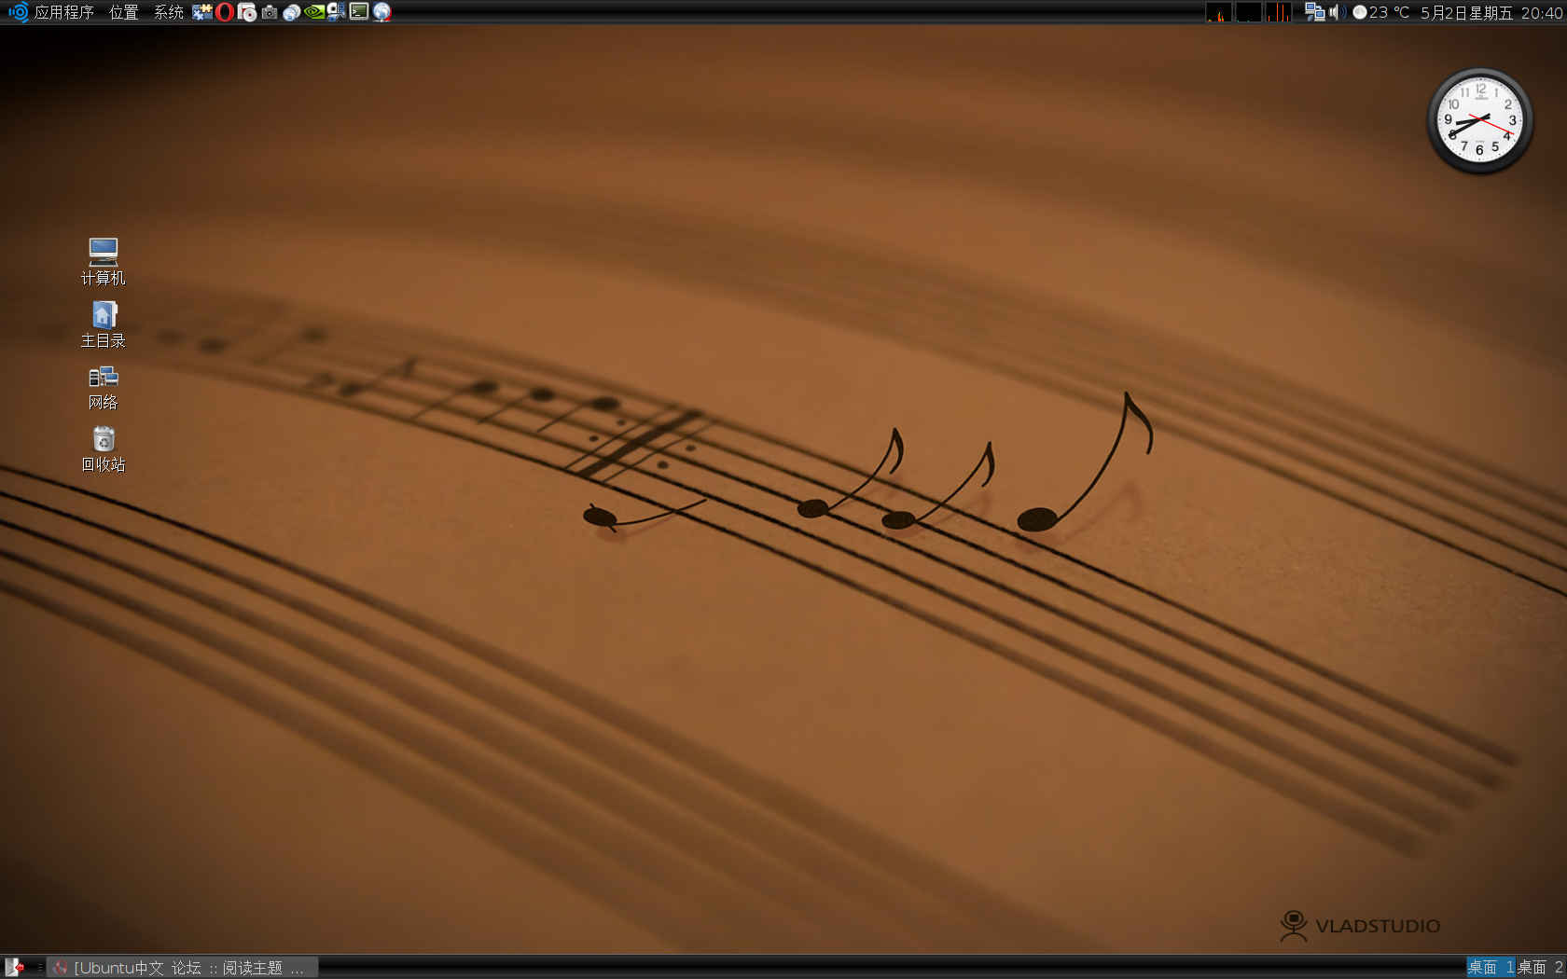The width and height of the screenshot is (1567, 979).
Task: Select the 计算机 (Computer) desktop icon
Action: (x=103, y=261)
